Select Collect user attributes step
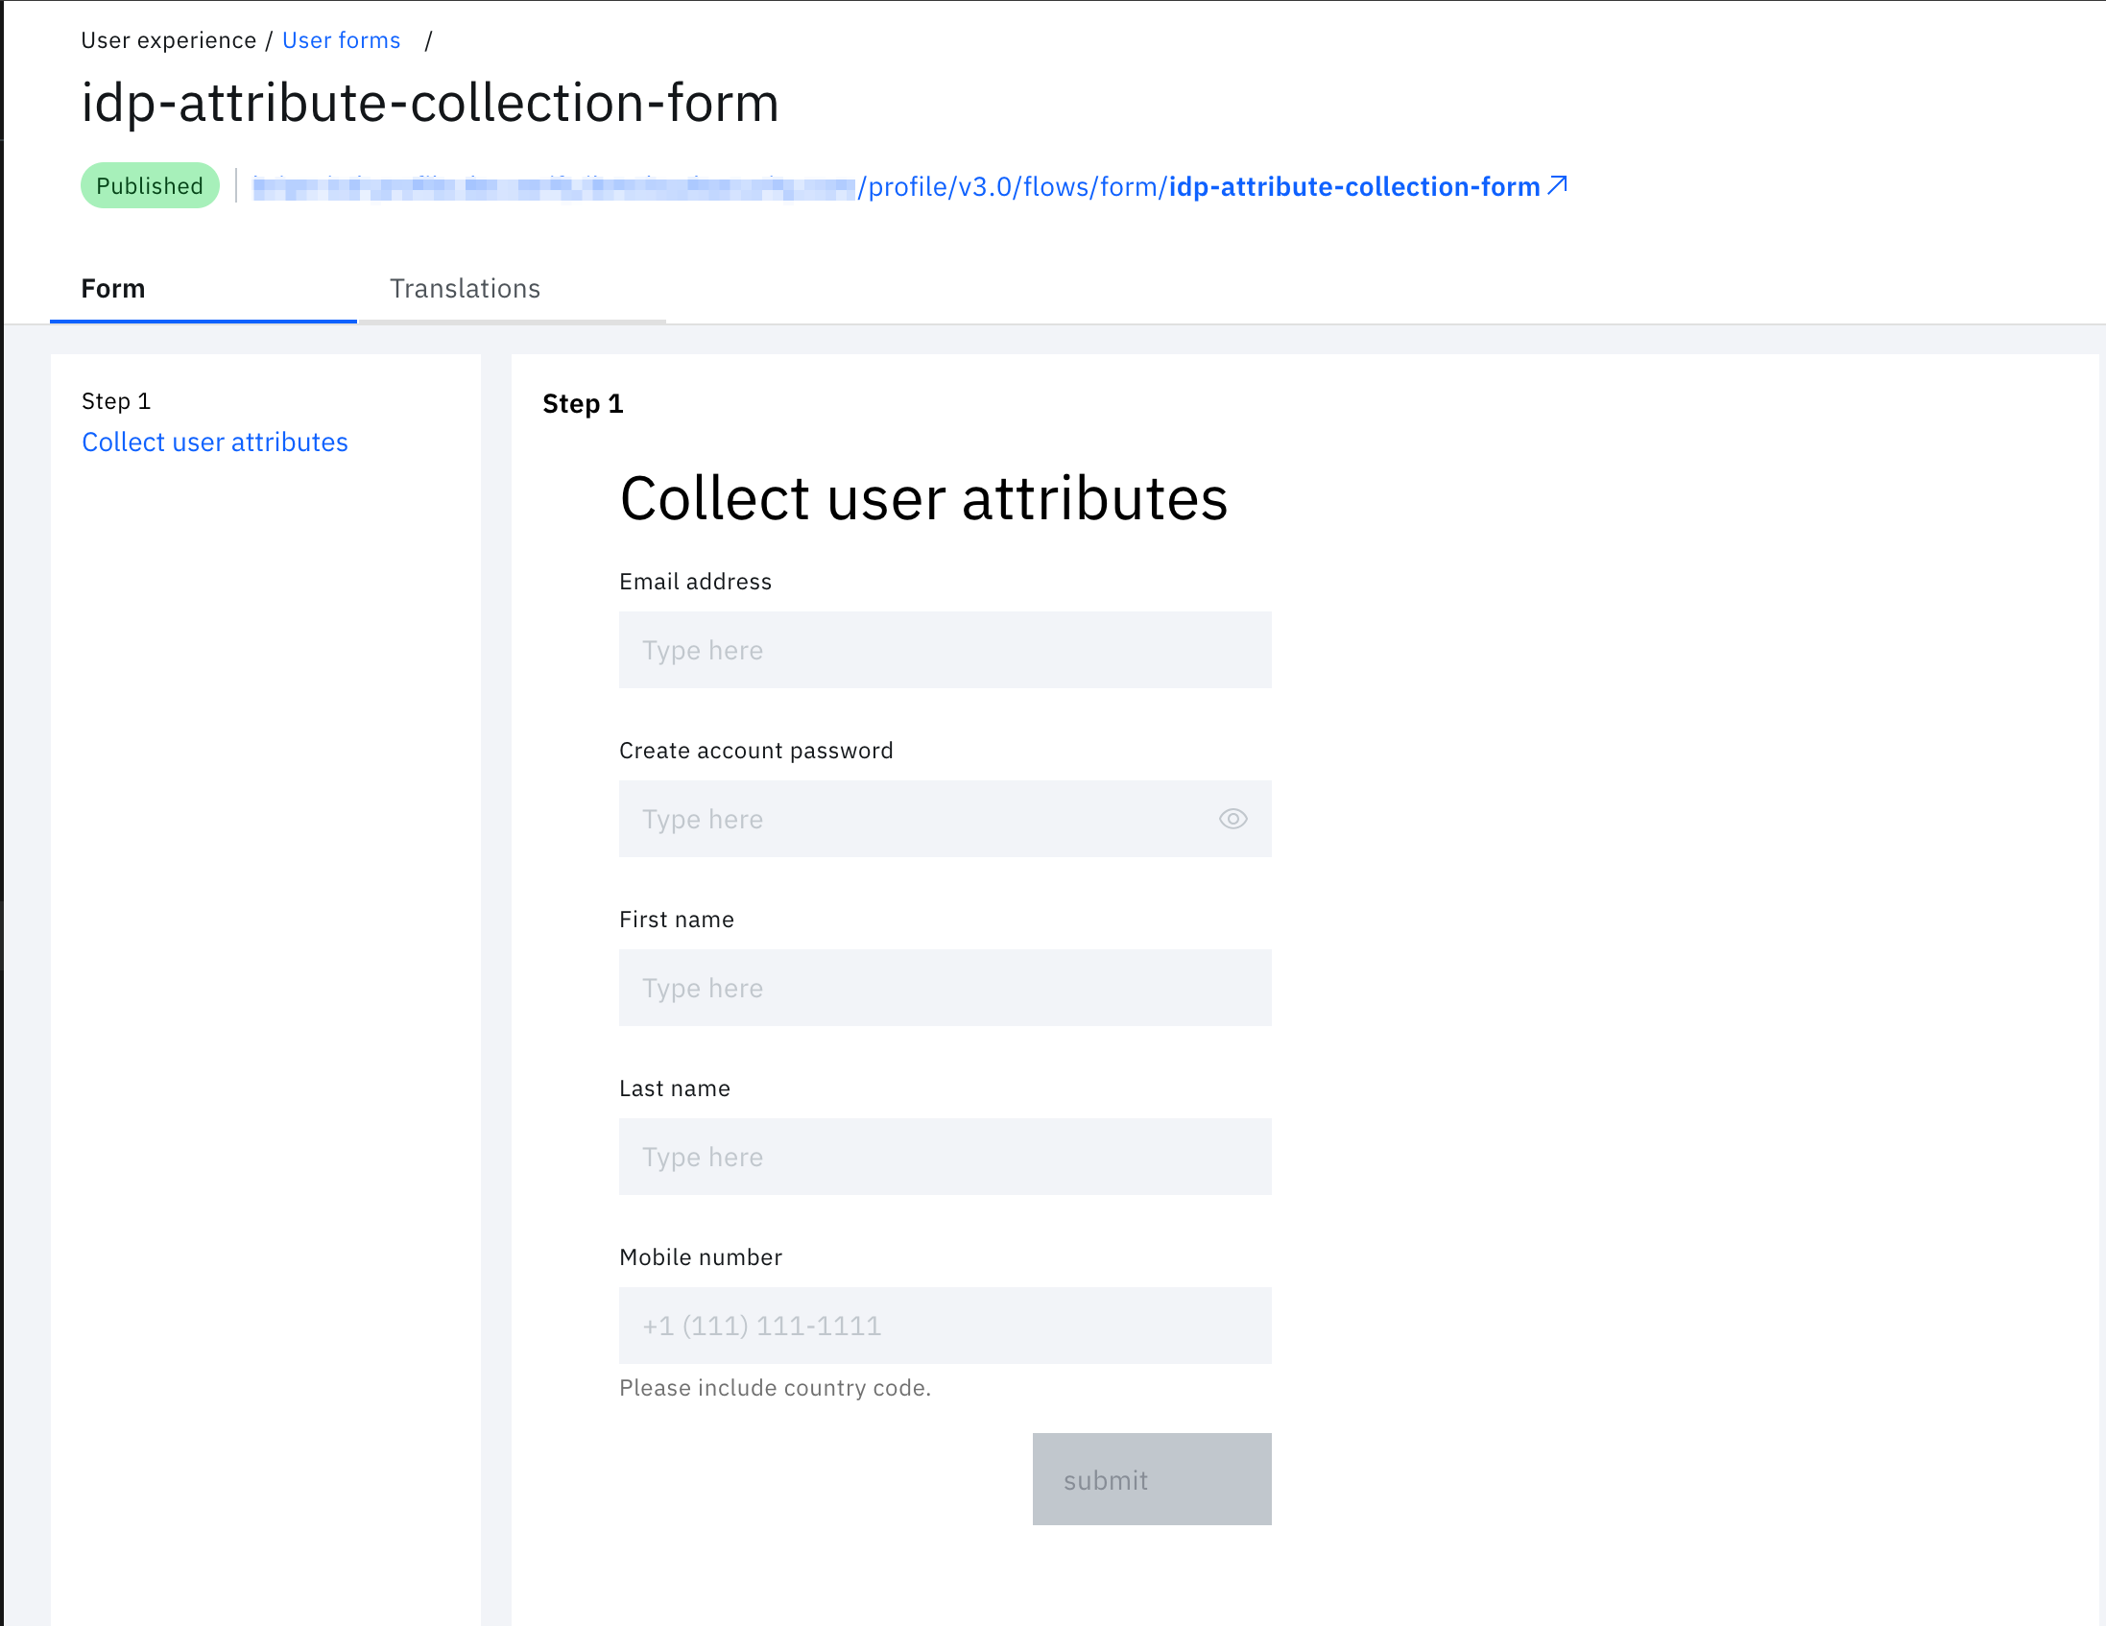 click(214, 442)
